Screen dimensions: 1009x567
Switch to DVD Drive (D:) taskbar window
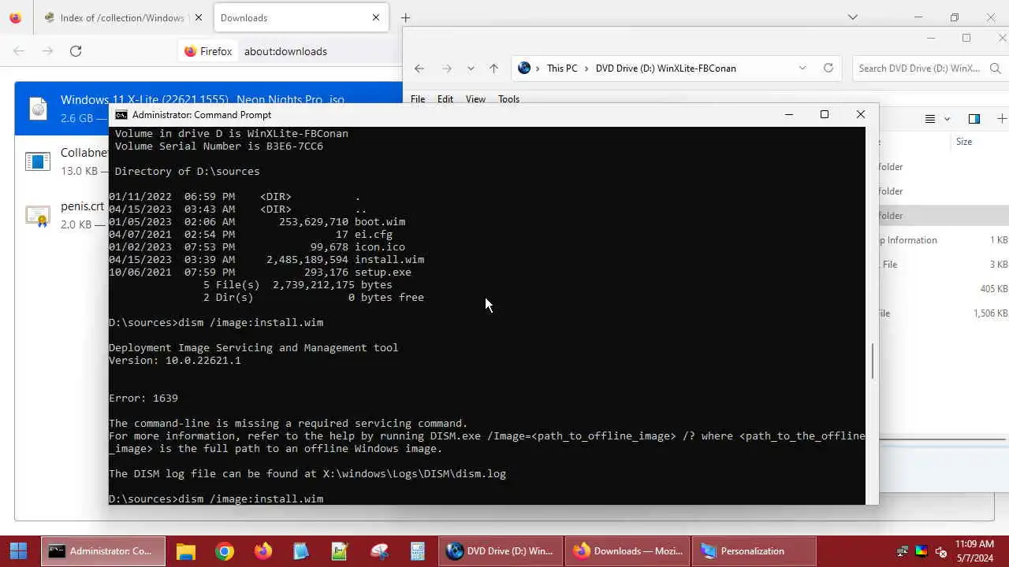click(501, 551)
